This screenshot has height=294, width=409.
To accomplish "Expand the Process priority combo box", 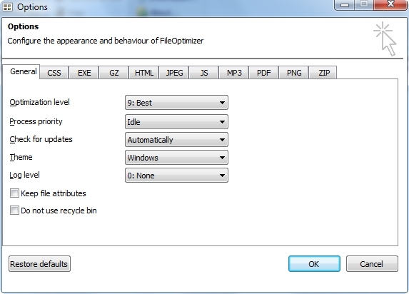I will click(x=176, y=122).
